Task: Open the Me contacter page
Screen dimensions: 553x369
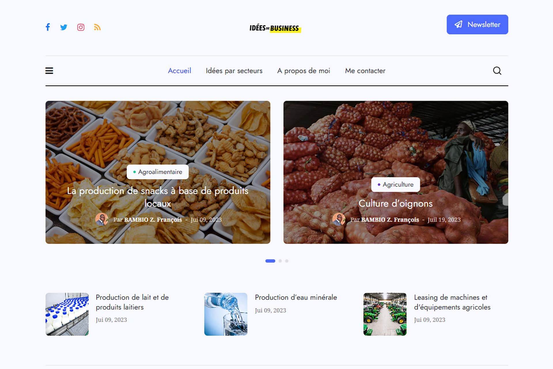Action: [x=365, y=71]
